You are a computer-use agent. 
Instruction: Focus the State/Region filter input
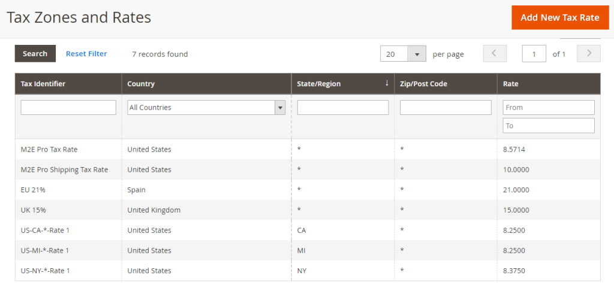click(x=343, y=108)
